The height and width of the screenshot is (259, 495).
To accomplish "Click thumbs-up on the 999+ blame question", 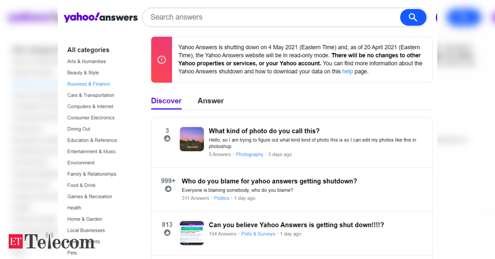I will pyautogui.click(x=168, y=189).
